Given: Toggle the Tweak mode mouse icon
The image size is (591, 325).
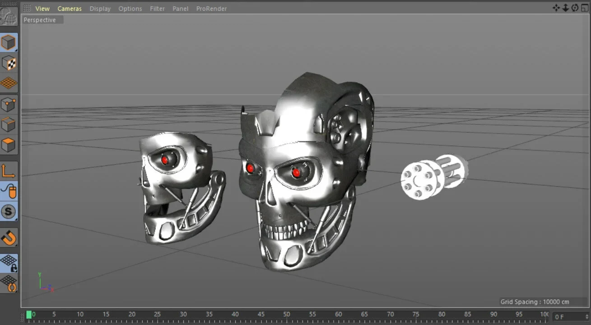Looking at the screenshot, I should [x=9, y=191].
